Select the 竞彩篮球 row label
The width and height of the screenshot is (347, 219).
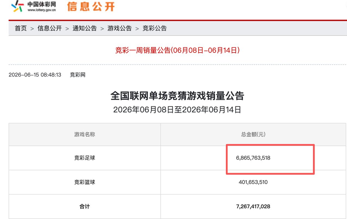(x=85, y=182)
